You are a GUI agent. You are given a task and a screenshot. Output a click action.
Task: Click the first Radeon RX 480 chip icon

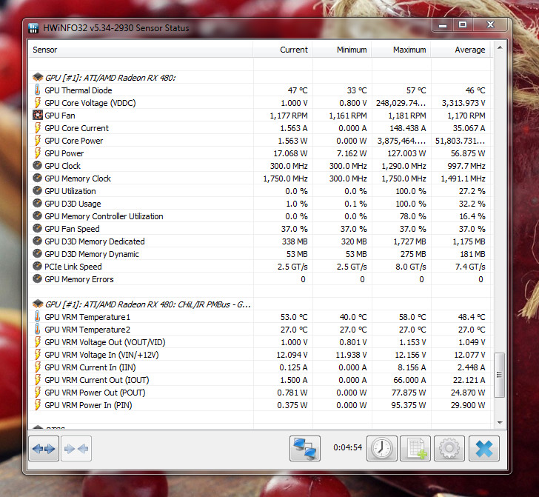point(38,77)
